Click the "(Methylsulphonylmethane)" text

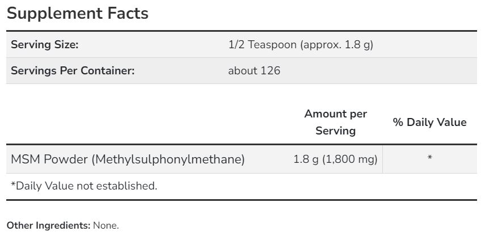click(168, 159)
